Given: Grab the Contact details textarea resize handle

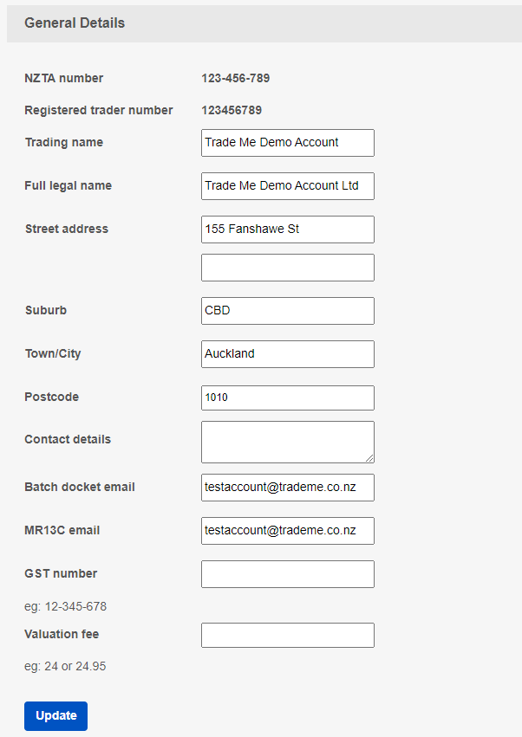Looking at the screenshot, I should point(369,458).
